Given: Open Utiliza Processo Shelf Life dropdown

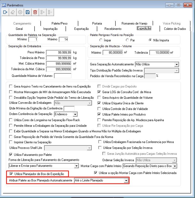Looking at the screenshot, I should pyautogui.click(x=89, y=148).
